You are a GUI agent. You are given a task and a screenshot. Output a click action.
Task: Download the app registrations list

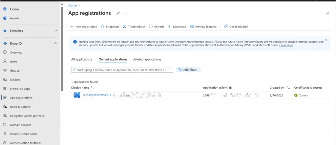pyautogui.click(x=177, y=27)
